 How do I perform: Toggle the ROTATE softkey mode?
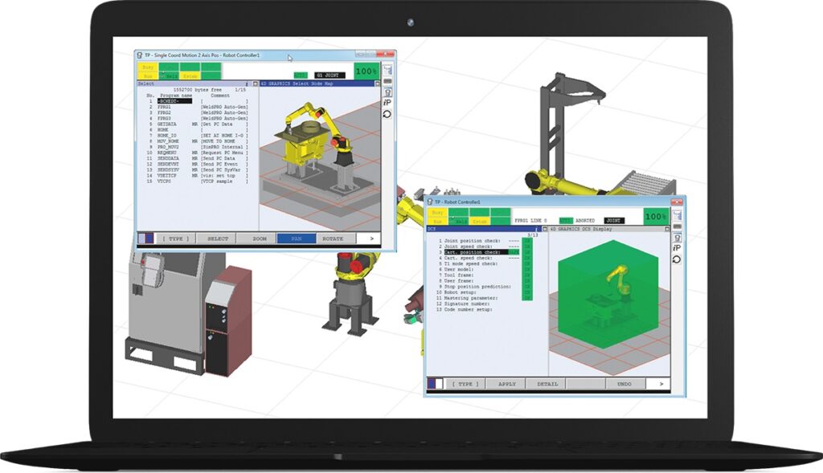click(332, 239)
